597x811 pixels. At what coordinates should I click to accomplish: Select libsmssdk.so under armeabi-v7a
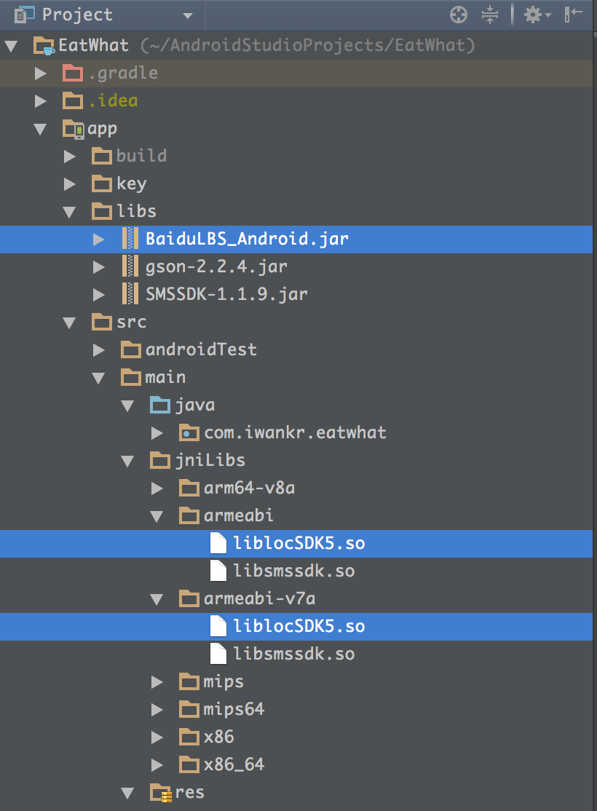[294, 654]
